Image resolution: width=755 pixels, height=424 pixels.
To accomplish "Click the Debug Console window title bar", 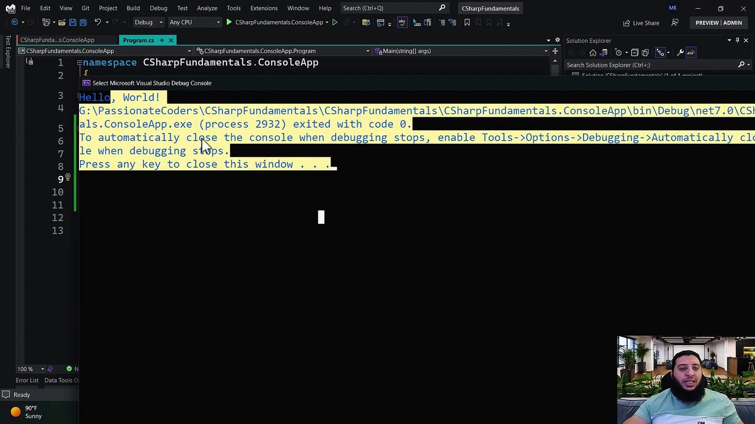I will (x=417, y=83).
